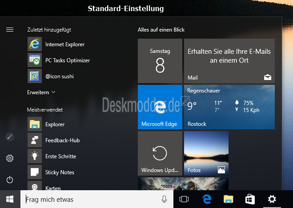293x208 pixels.
Task: Open Task View from the taskbar
Action: tap(184, 200)
